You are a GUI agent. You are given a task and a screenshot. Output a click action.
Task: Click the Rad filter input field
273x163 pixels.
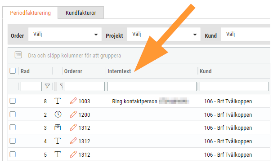point(31,86)
